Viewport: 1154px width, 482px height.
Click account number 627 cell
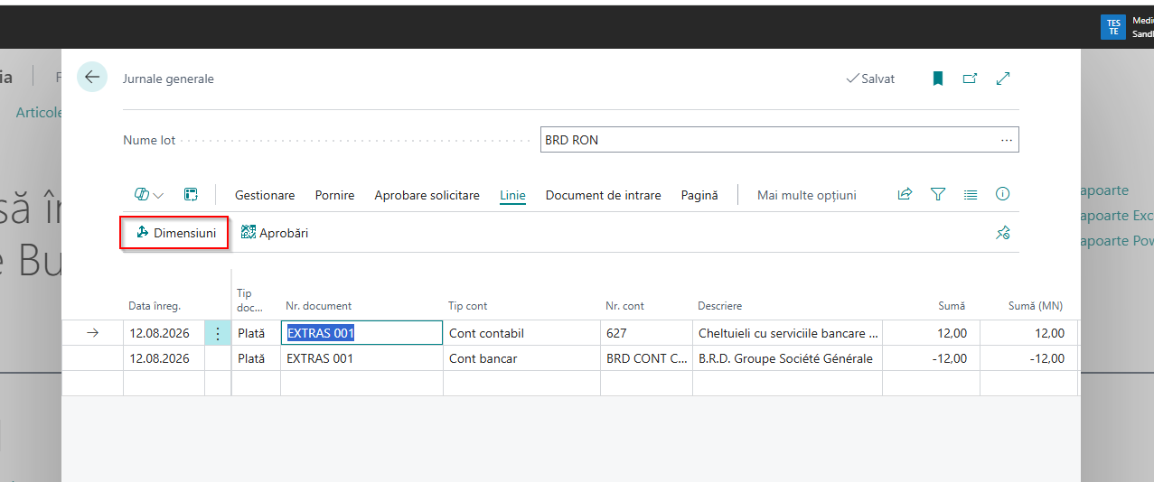(646, 333)
